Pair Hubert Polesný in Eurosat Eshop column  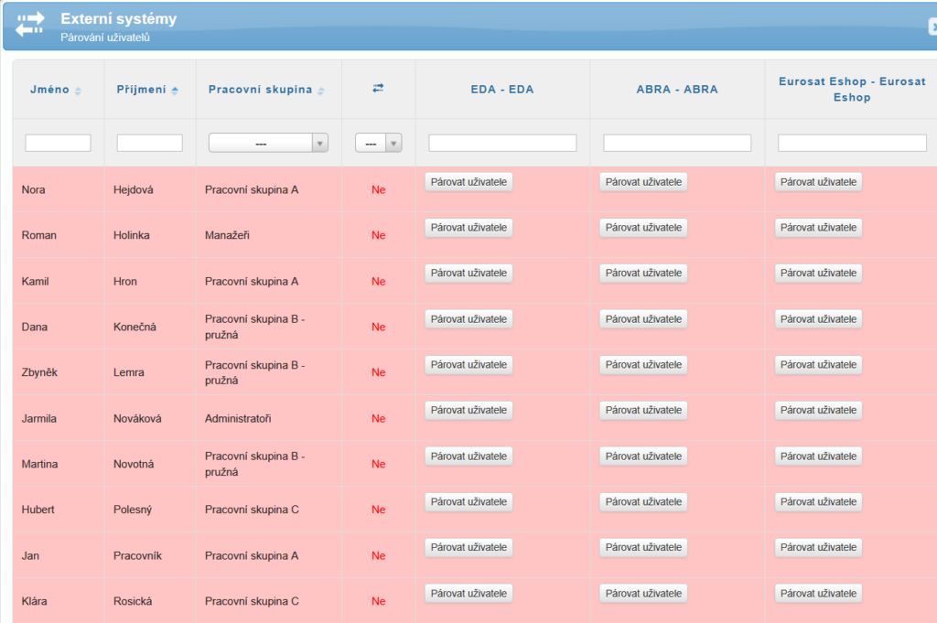pyautogui.click(x=819, y=501)
